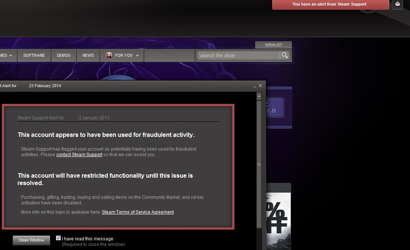Expand the Games menu dropdown arrow
This screenshot has height=250, width=410.
point(11,56)
